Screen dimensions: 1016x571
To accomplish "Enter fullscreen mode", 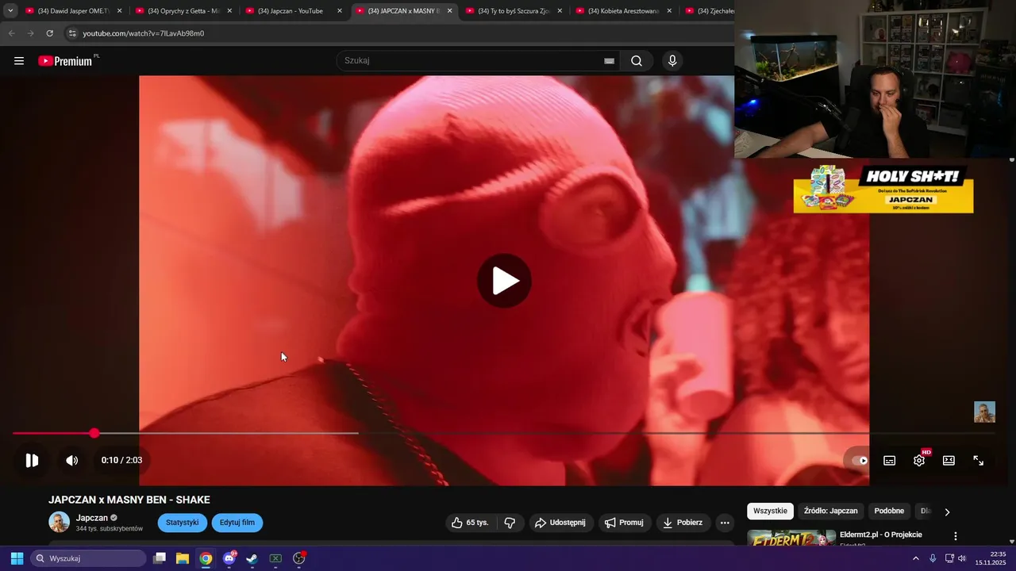I will point(979,460).
